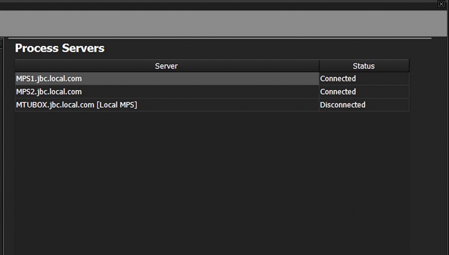Screen dimensions: 449x255
Task: Close the Process Servers window
Action: 441,4
